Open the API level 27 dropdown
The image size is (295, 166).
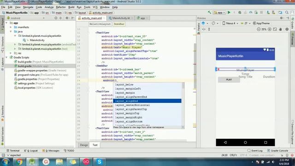point(246,24)
